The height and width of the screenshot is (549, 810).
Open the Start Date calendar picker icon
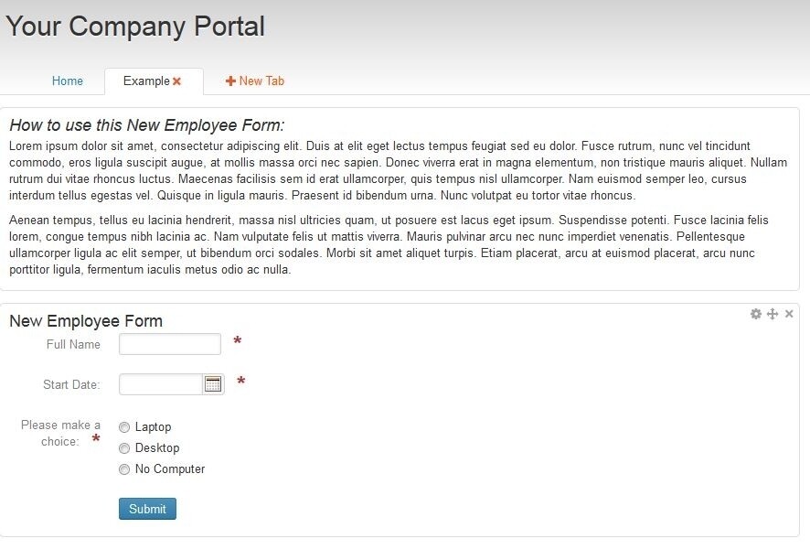[x=213, y=384]
